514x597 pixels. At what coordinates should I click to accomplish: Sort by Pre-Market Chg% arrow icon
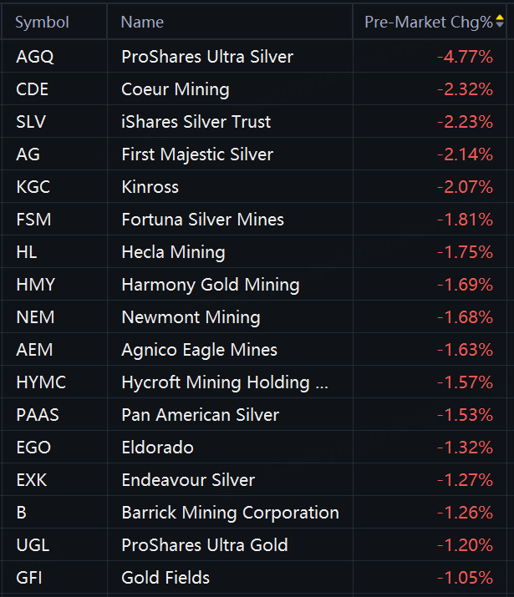tap(500, 22)
